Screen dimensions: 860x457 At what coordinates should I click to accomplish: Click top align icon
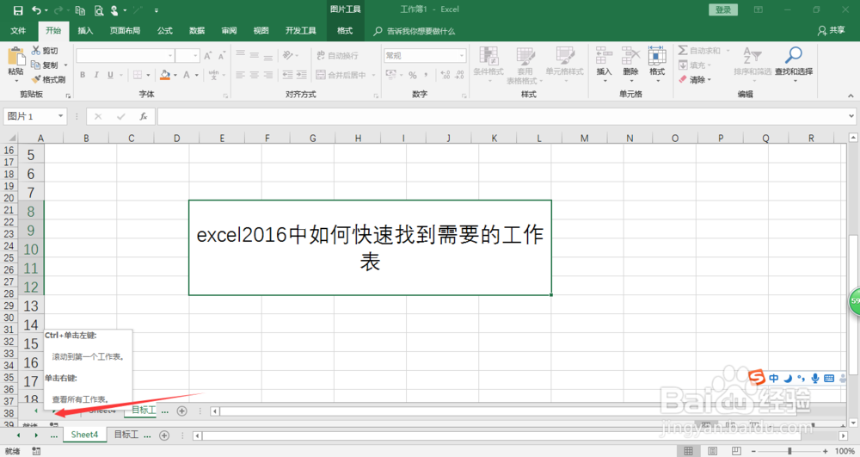tap(240, 55)
